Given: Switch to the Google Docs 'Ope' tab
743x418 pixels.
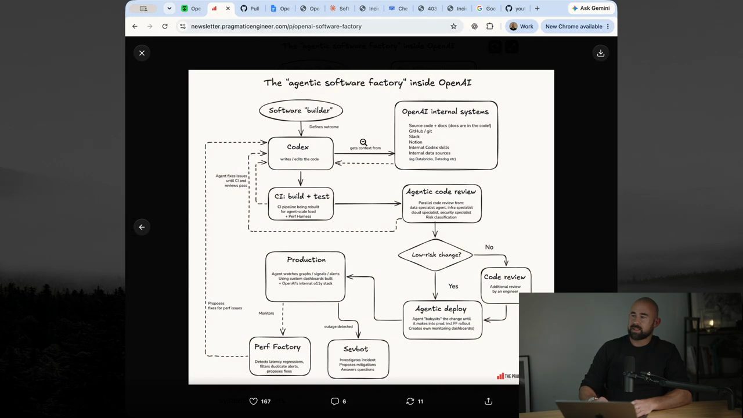Looking at the screenshot, I should 280,8.
